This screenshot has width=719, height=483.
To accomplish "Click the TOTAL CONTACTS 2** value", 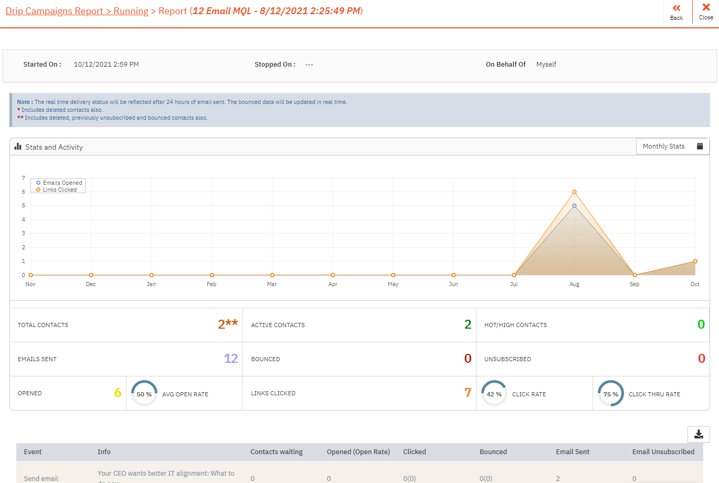I will (228, 324).
